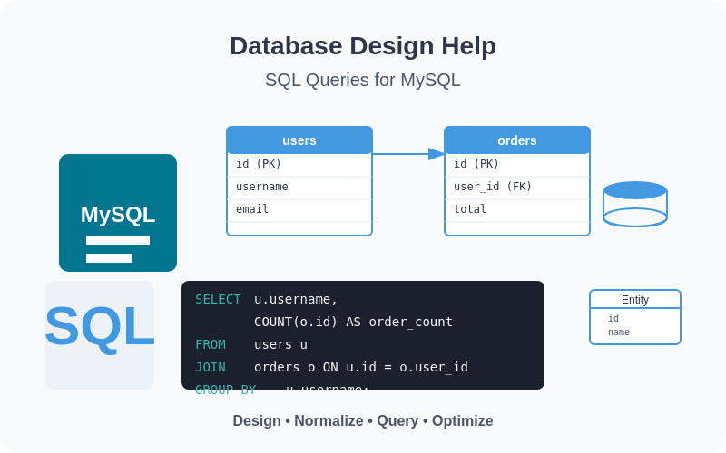Click the JOIN keyword in the code
726x453 pixels.
(211, 368)
